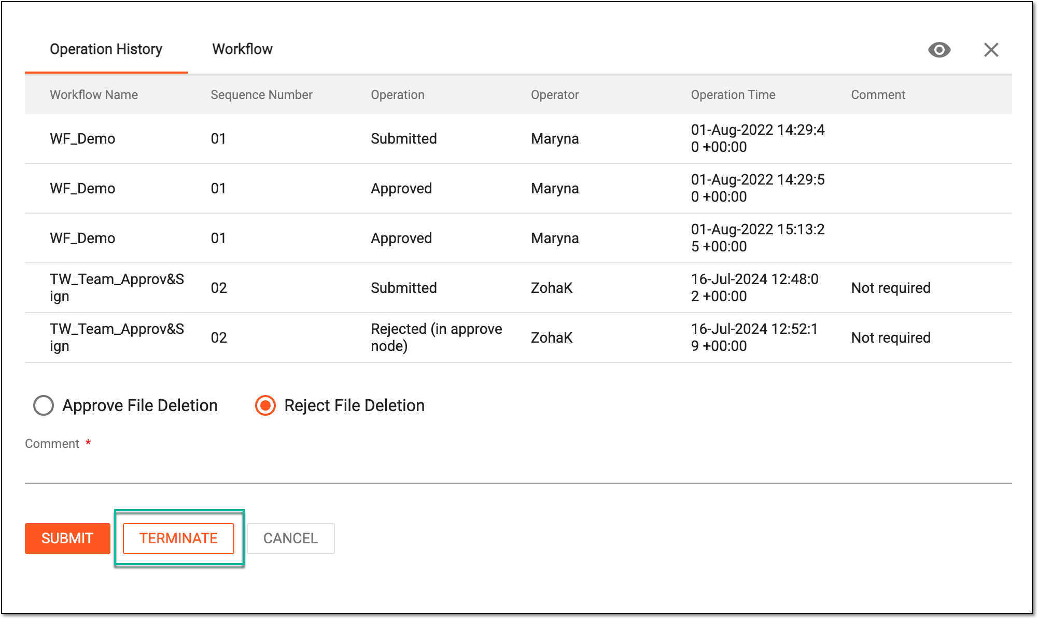Click Rejected (in approve node) operation
This screenshot has height=619, width=1038.
tap(436, 337)
